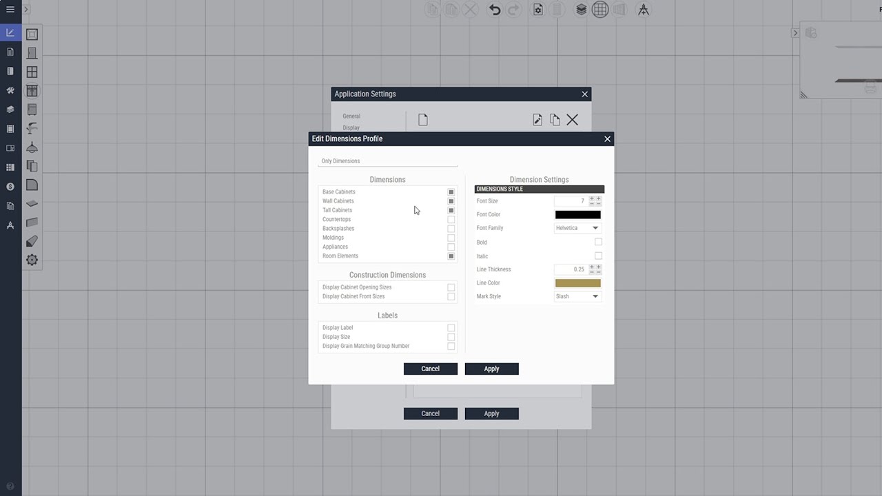
Task: Enable Moldings dimensions checkbox
Action: tap(451, 238)
